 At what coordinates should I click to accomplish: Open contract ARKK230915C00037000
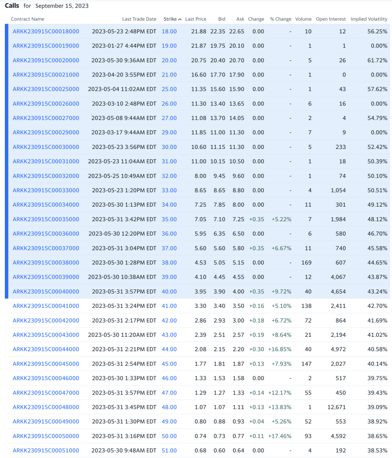point(46,248)
